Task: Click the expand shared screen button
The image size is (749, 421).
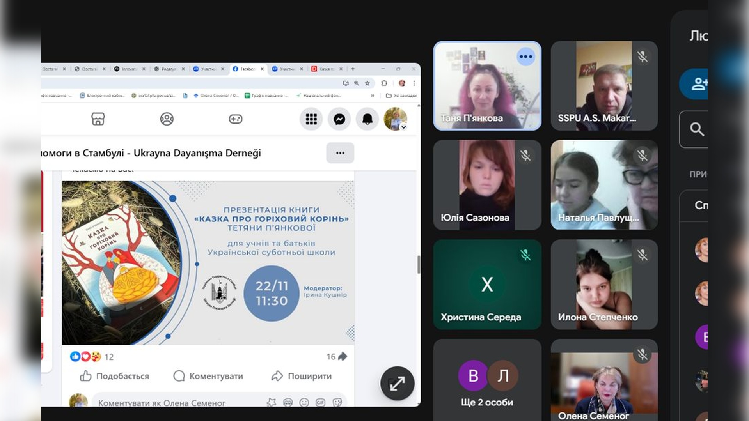Action: tap(397, 384)
